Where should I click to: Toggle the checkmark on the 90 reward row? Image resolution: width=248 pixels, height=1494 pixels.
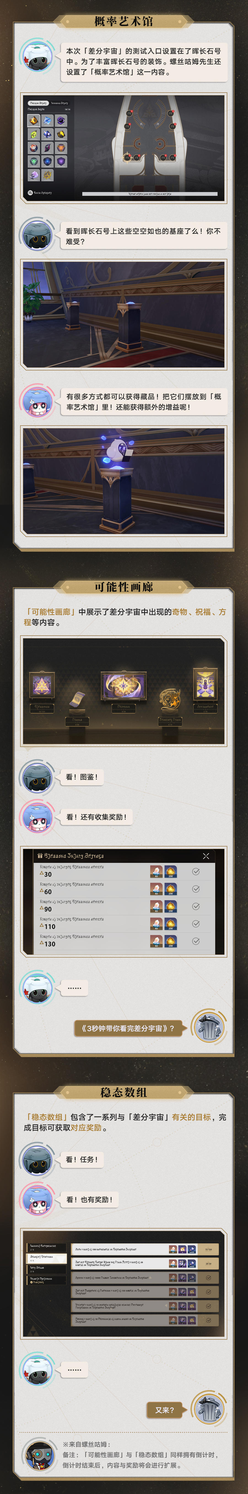coord(196,906)
